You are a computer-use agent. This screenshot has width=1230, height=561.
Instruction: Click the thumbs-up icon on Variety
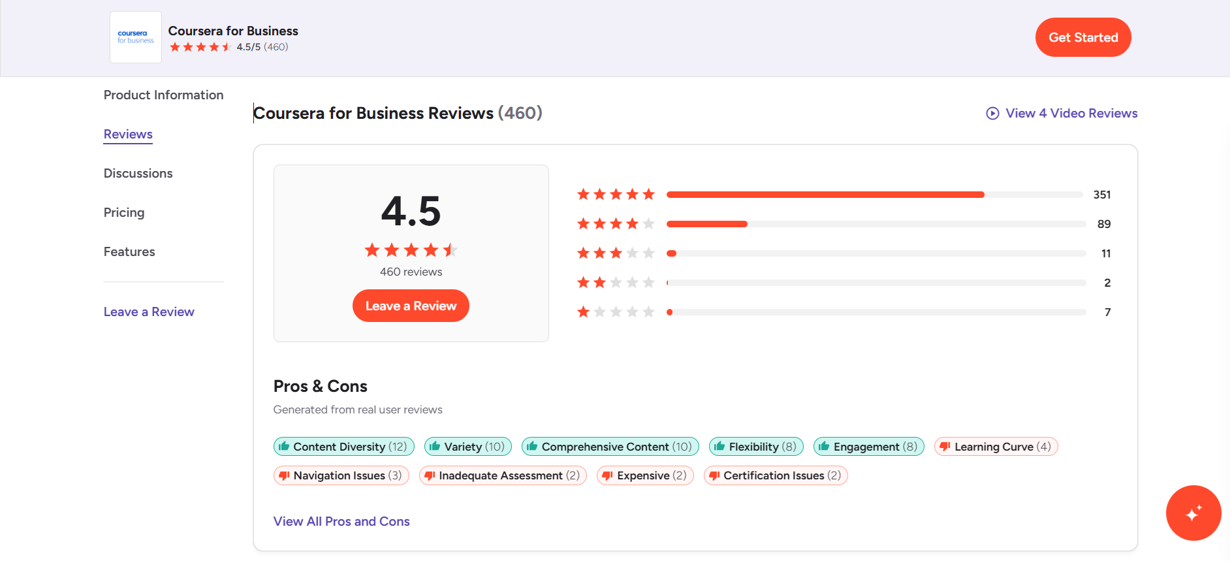tap(435, 447)
